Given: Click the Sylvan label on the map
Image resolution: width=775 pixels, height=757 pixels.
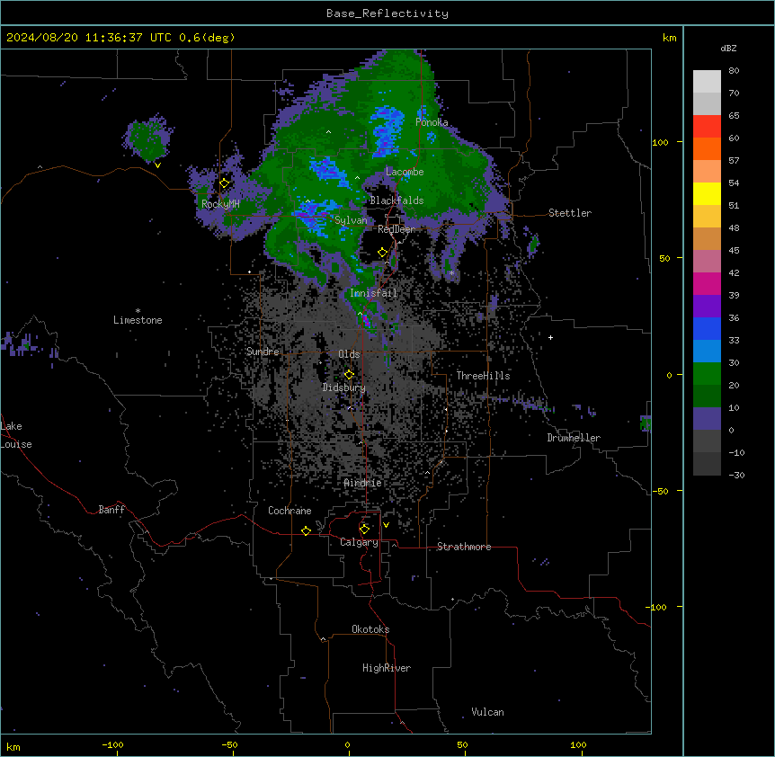Looking at the screenshot, I should [x=351, y=220].
